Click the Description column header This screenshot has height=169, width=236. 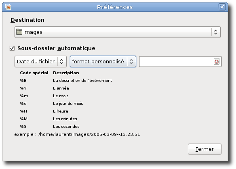click(66, 73)
